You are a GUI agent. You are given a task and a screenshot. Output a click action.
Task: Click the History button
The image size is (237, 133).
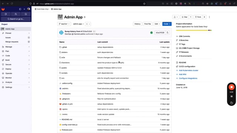[x=137, y=24]
